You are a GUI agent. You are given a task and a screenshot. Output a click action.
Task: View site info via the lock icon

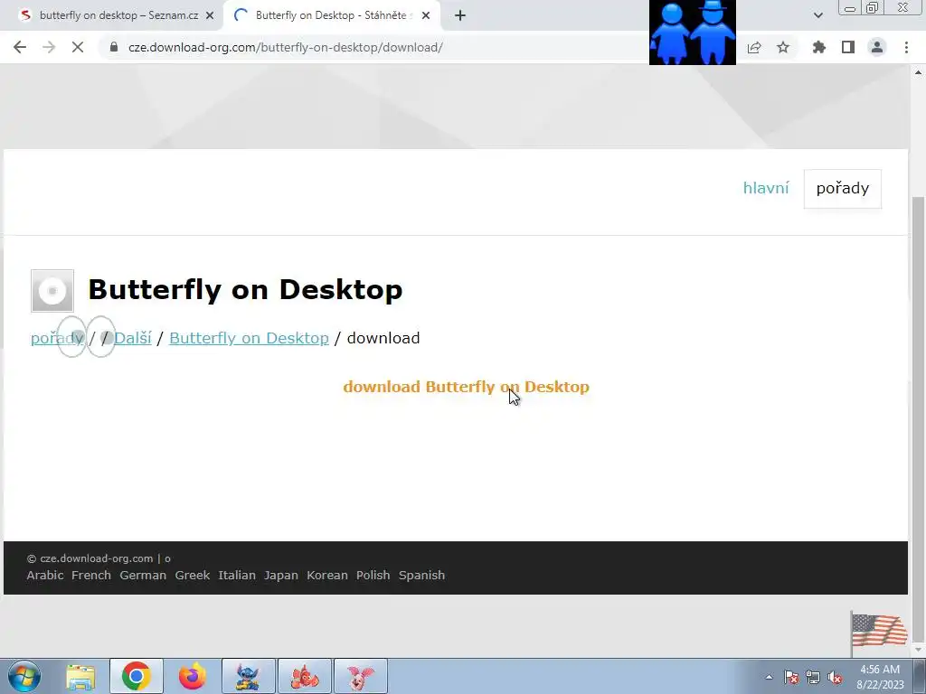point(114,47)
